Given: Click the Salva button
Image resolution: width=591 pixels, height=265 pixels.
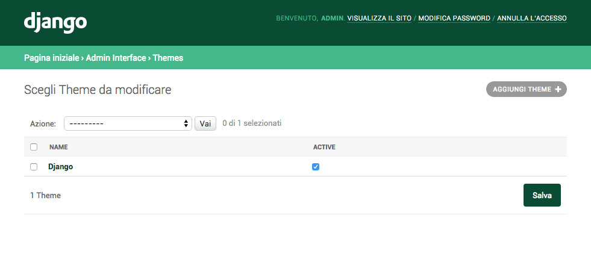Looking at the screenshot, I should pos(542,195).
